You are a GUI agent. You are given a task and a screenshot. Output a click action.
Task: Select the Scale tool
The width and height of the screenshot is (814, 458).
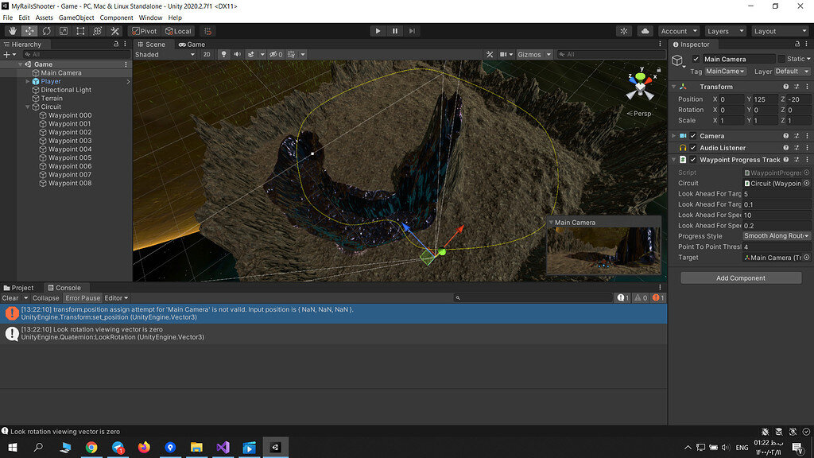(x=64, y=31)
